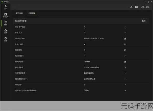This screenshot has height=111, width=153.
Task: Close the NVIDIA window
Action: [x=151, y=2]
